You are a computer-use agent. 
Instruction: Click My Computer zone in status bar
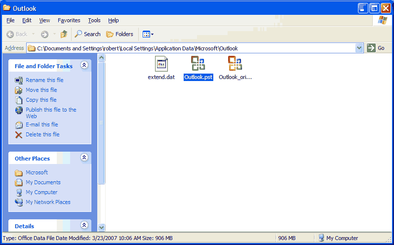pyautogui.click(x=338, y=238)
